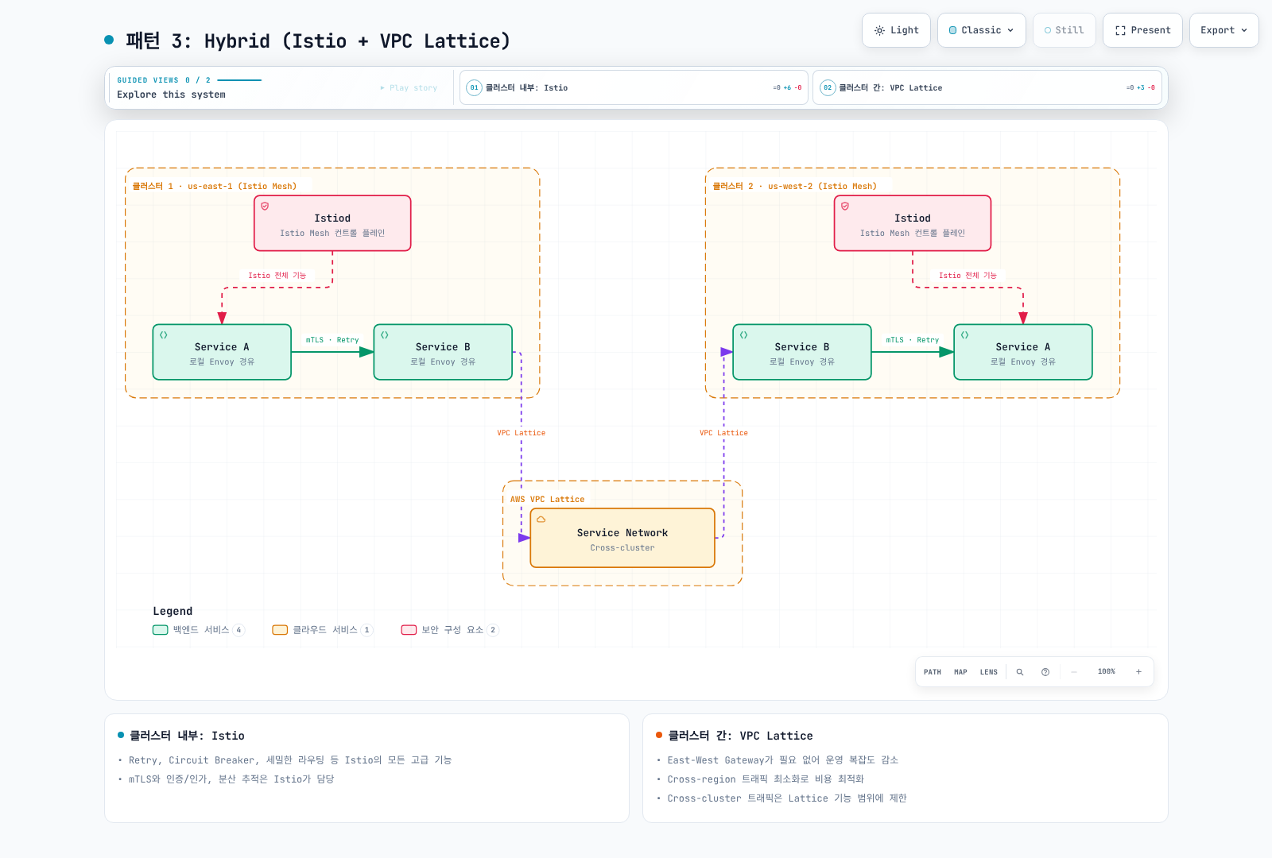Image resolution: width=1272 pixels, height=858 pixels.
Task: Click shield icon on cluster 2 Istiod
Action: [x=845, y=206]
